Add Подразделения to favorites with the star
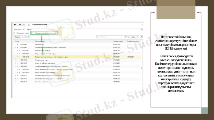This screenshot has width=214, height=120. click(29, 25)
